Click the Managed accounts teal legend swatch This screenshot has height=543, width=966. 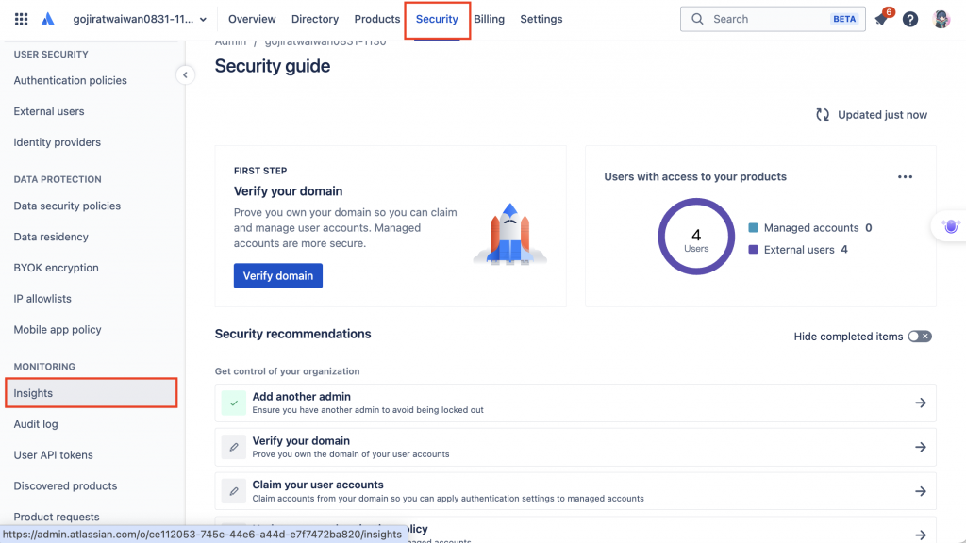tap(753, 228)
